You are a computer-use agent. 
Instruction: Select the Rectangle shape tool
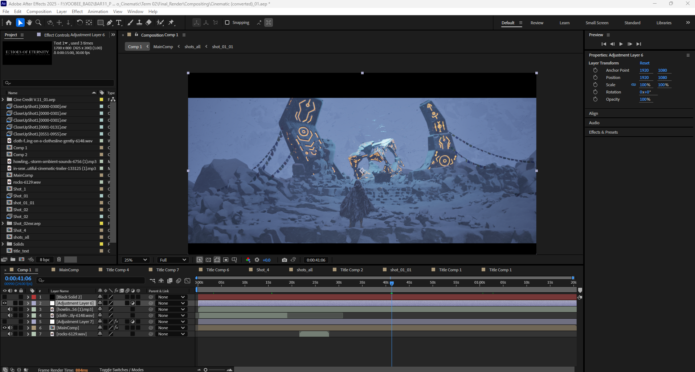pyautogui.click(x=101, y=22)
